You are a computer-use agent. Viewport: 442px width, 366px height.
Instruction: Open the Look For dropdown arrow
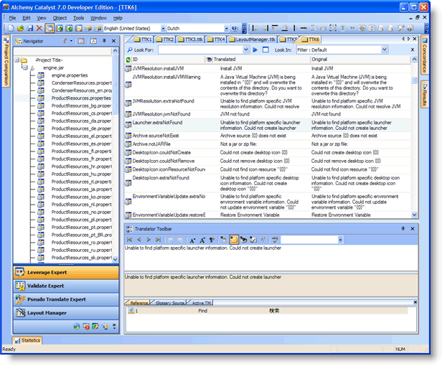pyautogui.click(x=246, y=50)
